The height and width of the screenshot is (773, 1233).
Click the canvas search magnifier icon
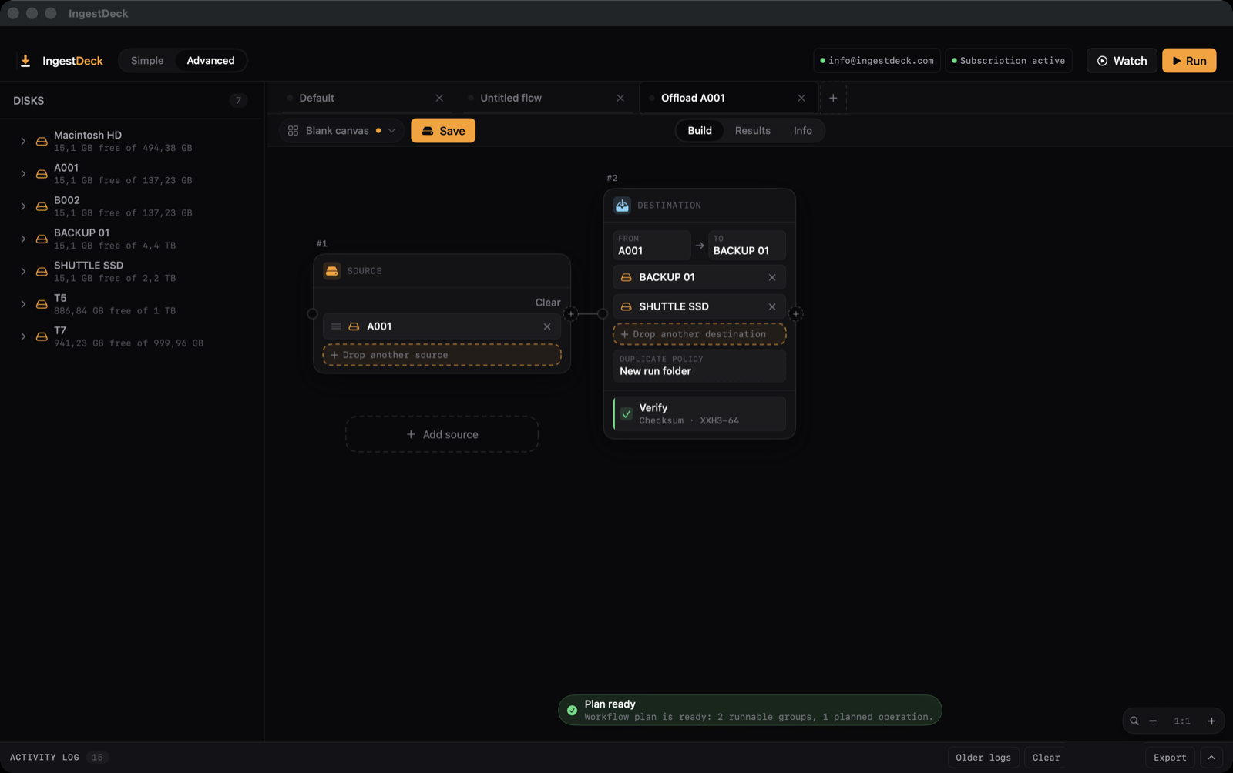point(1134,721)
